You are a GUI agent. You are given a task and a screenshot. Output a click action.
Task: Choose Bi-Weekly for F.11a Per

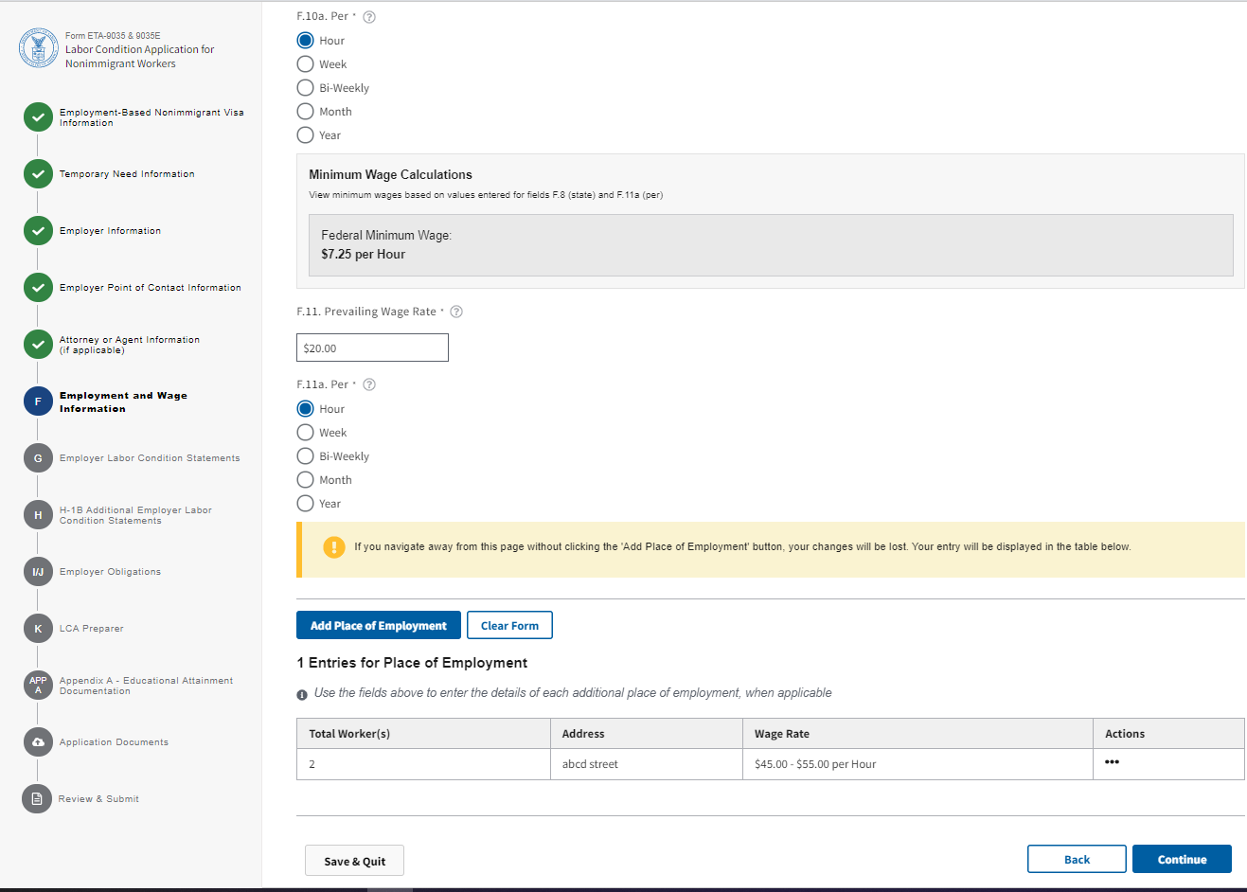click(306, 456)
